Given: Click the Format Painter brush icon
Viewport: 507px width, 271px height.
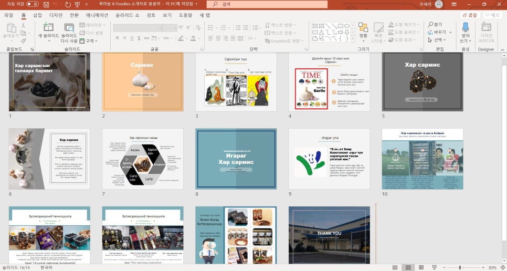Looking at the screenshot, I should point(23,41).
